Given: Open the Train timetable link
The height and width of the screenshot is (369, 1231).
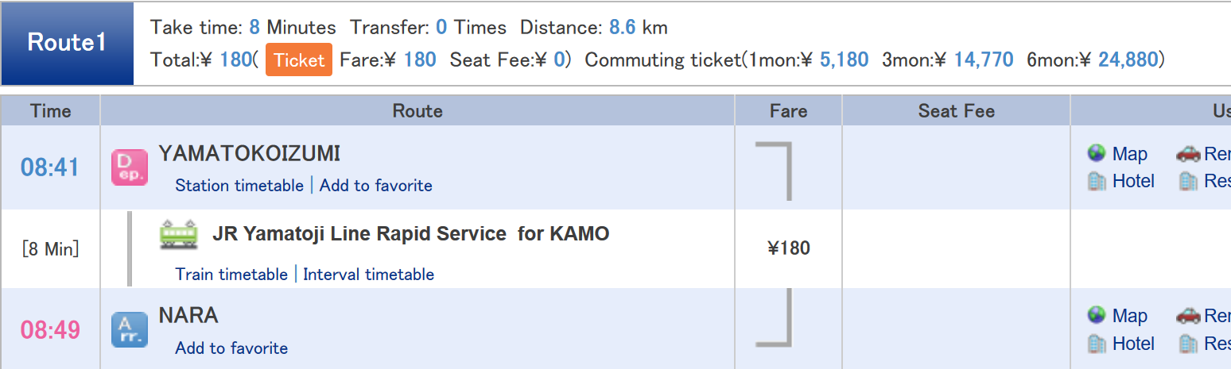Looking at the screenshot, I should point(231,275).
